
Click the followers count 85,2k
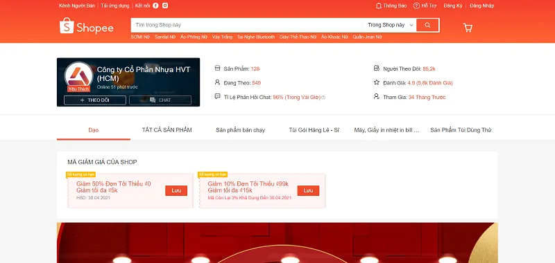coord(429,69)
